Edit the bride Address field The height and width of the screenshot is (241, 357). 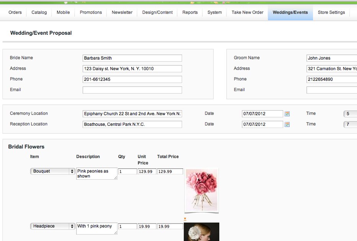tap(132, 69)
